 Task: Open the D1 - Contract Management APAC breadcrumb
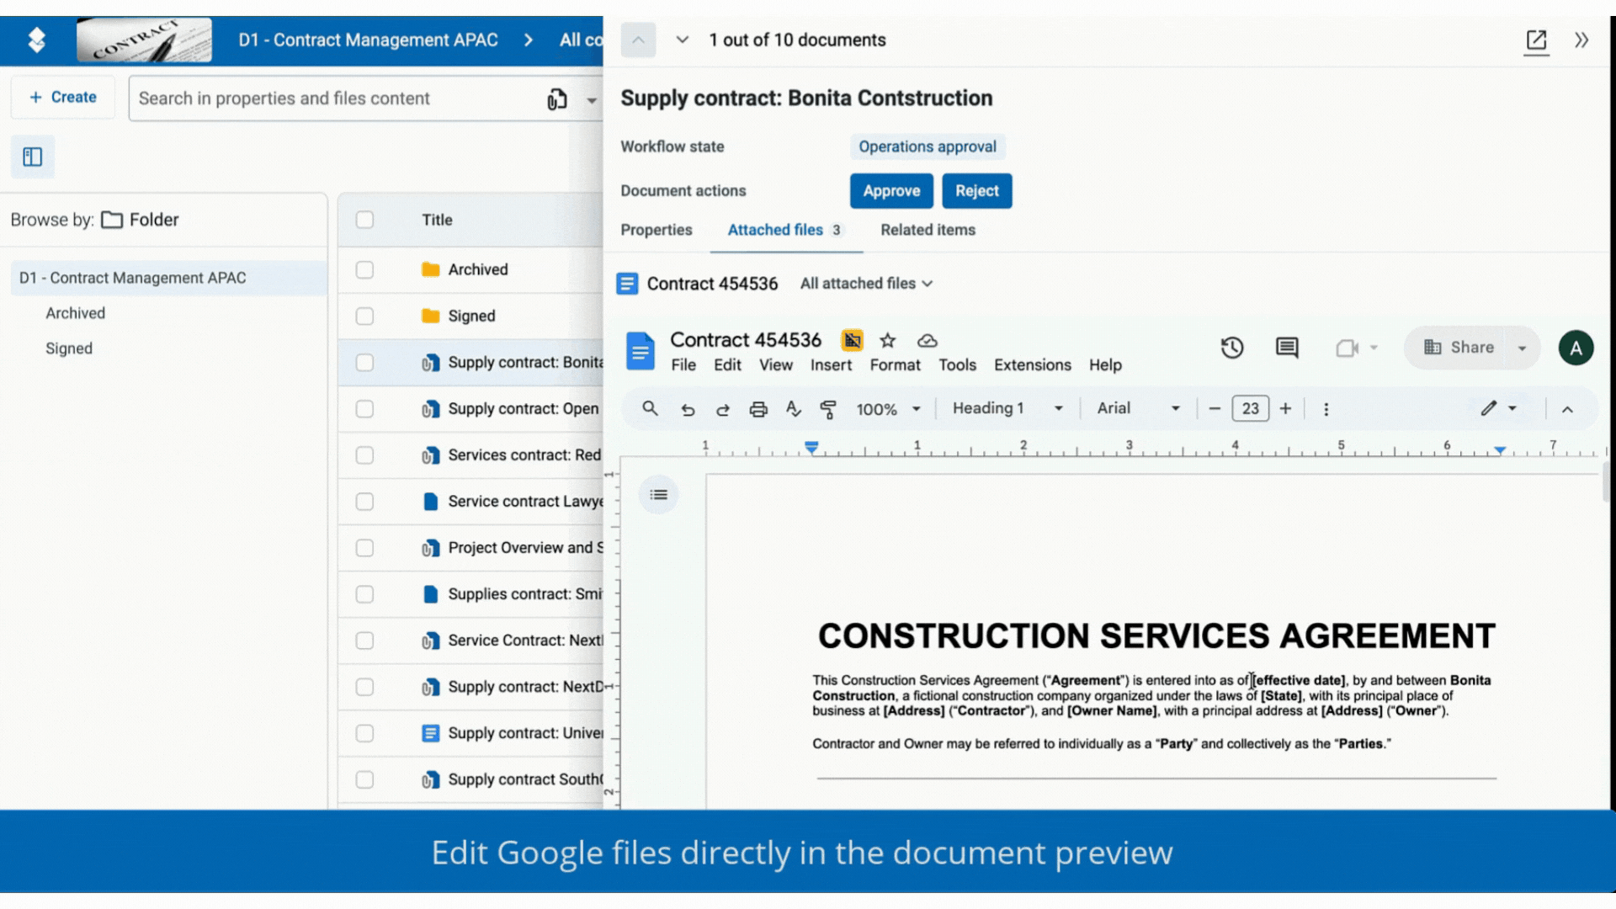tap(368, 40)
